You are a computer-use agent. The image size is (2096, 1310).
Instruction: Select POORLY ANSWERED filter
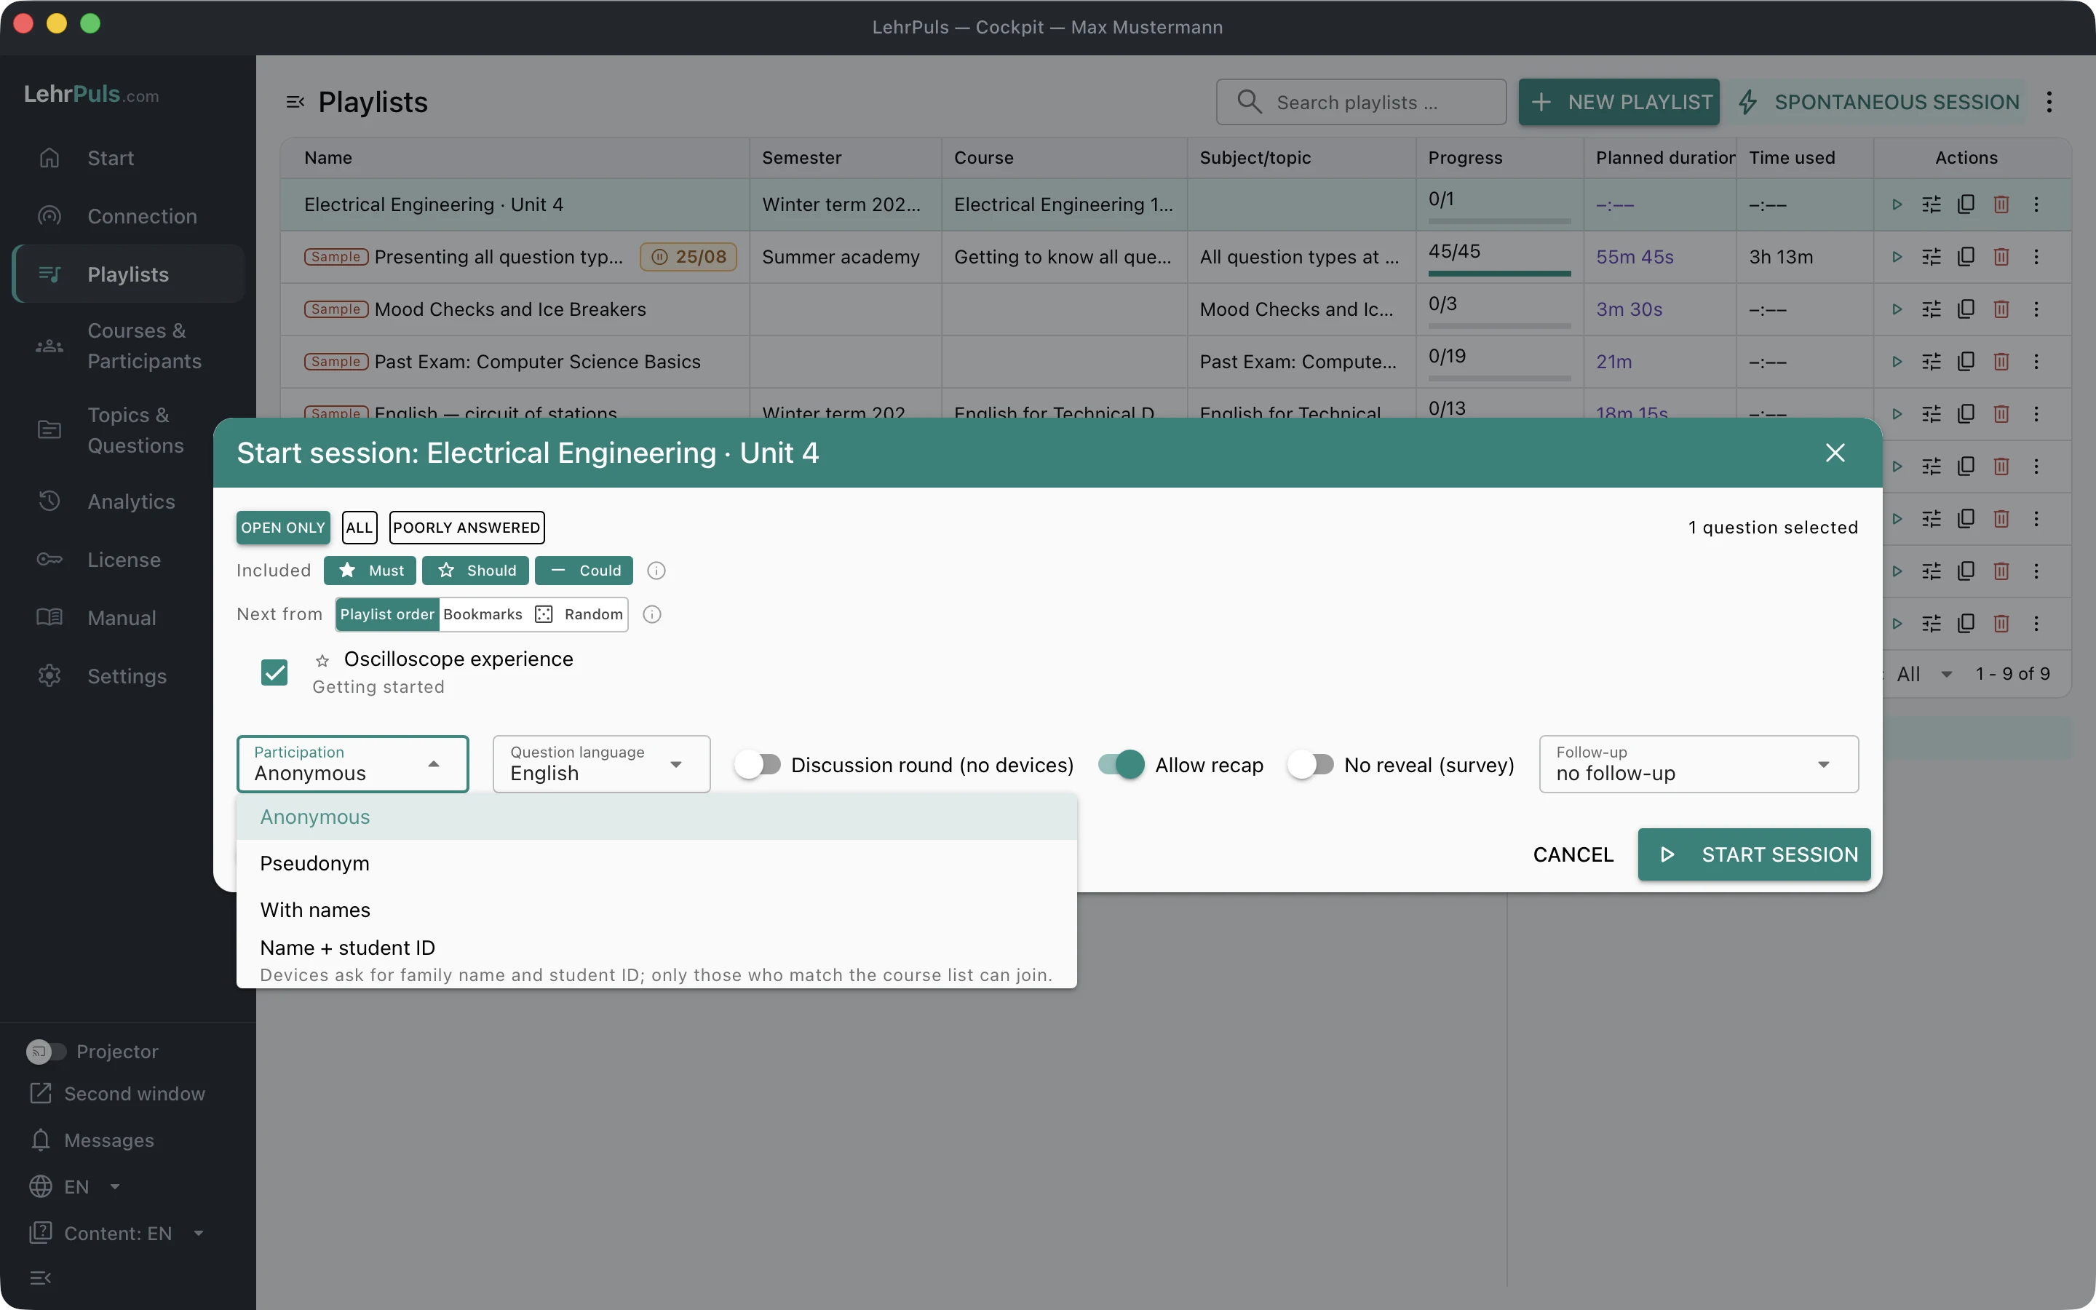466,528
